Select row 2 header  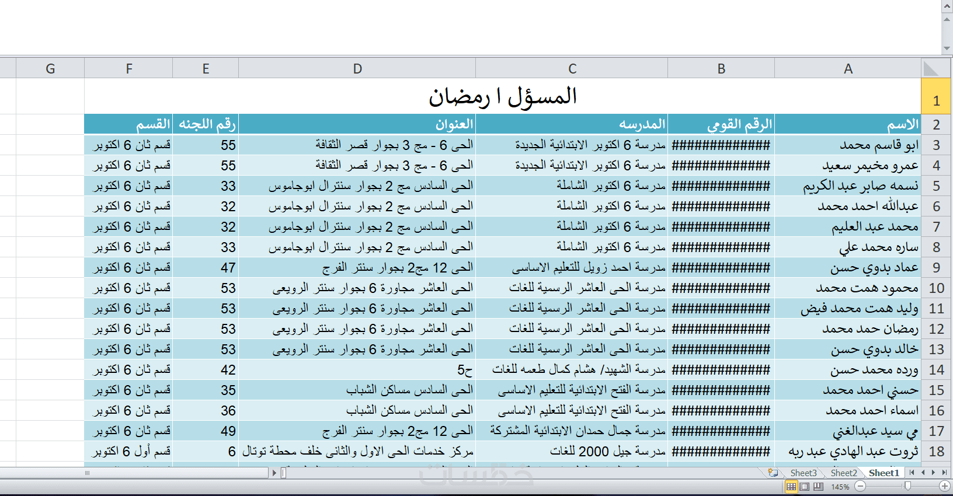click(936, 124)
